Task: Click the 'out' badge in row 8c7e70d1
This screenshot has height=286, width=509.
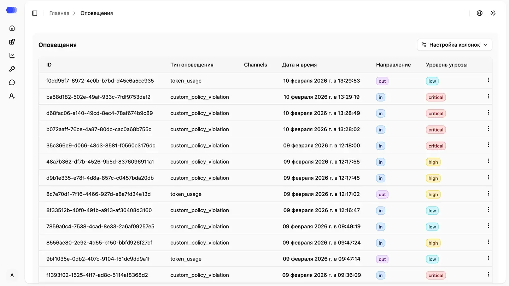Action: (382, 194)
